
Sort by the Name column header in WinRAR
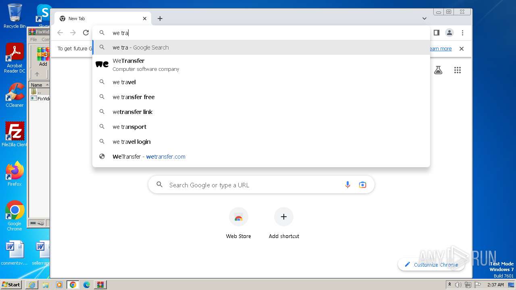pos(40,85)
